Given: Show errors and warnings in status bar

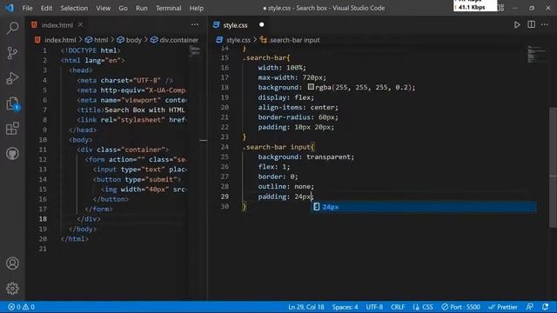Looking at the screenshot, I should [21, 307].
